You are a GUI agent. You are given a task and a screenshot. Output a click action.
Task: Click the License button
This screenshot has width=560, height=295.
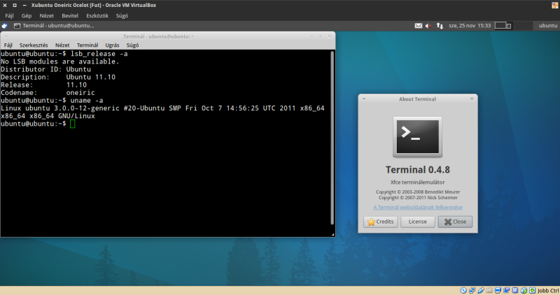point(417,222)
